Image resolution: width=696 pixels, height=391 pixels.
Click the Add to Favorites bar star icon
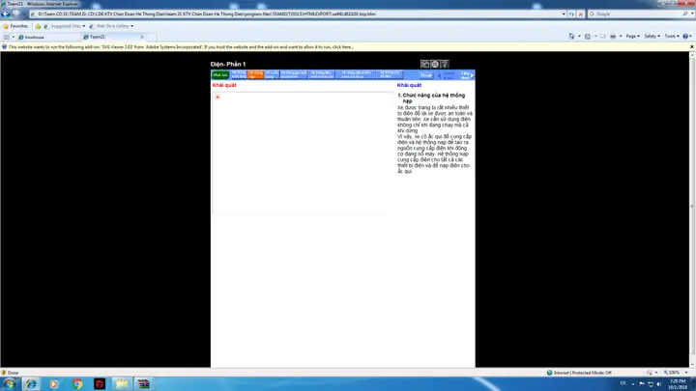[38, 26]
